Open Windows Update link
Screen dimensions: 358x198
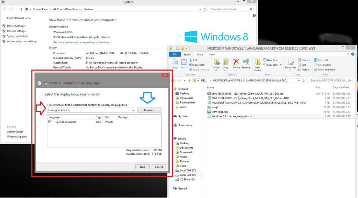tap(17, 137)
